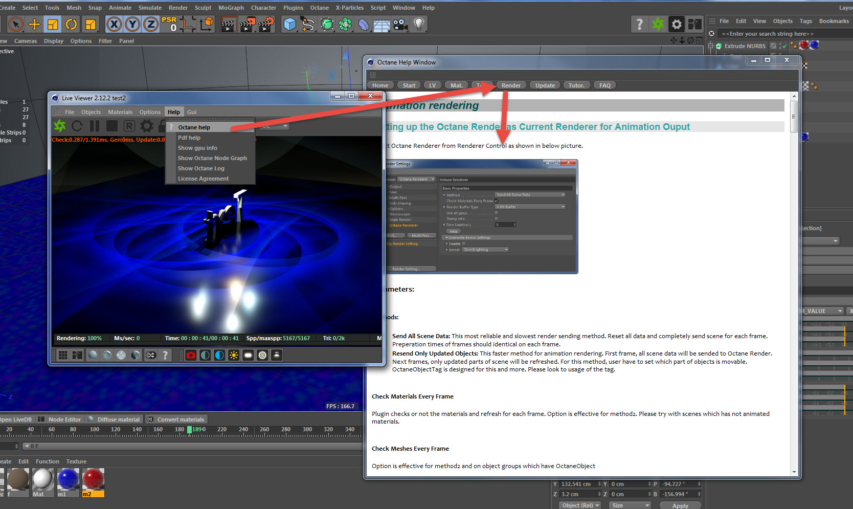The width and height of the screenshot is (853, 509).
Task: Select the Live Selection arrow tool
Action: [x=16, y=24]
